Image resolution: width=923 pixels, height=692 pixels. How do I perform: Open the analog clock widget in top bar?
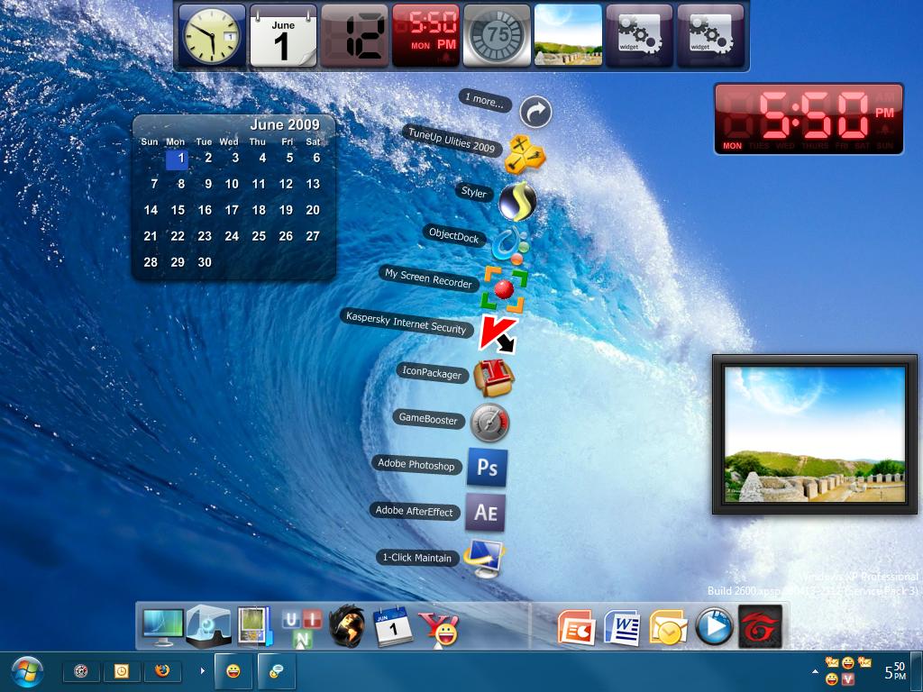coord(212,36)
